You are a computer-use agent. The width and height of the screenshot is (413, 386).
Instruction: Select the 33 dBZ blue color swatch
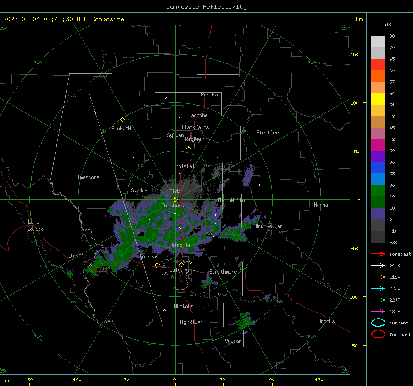coord(378,168)
